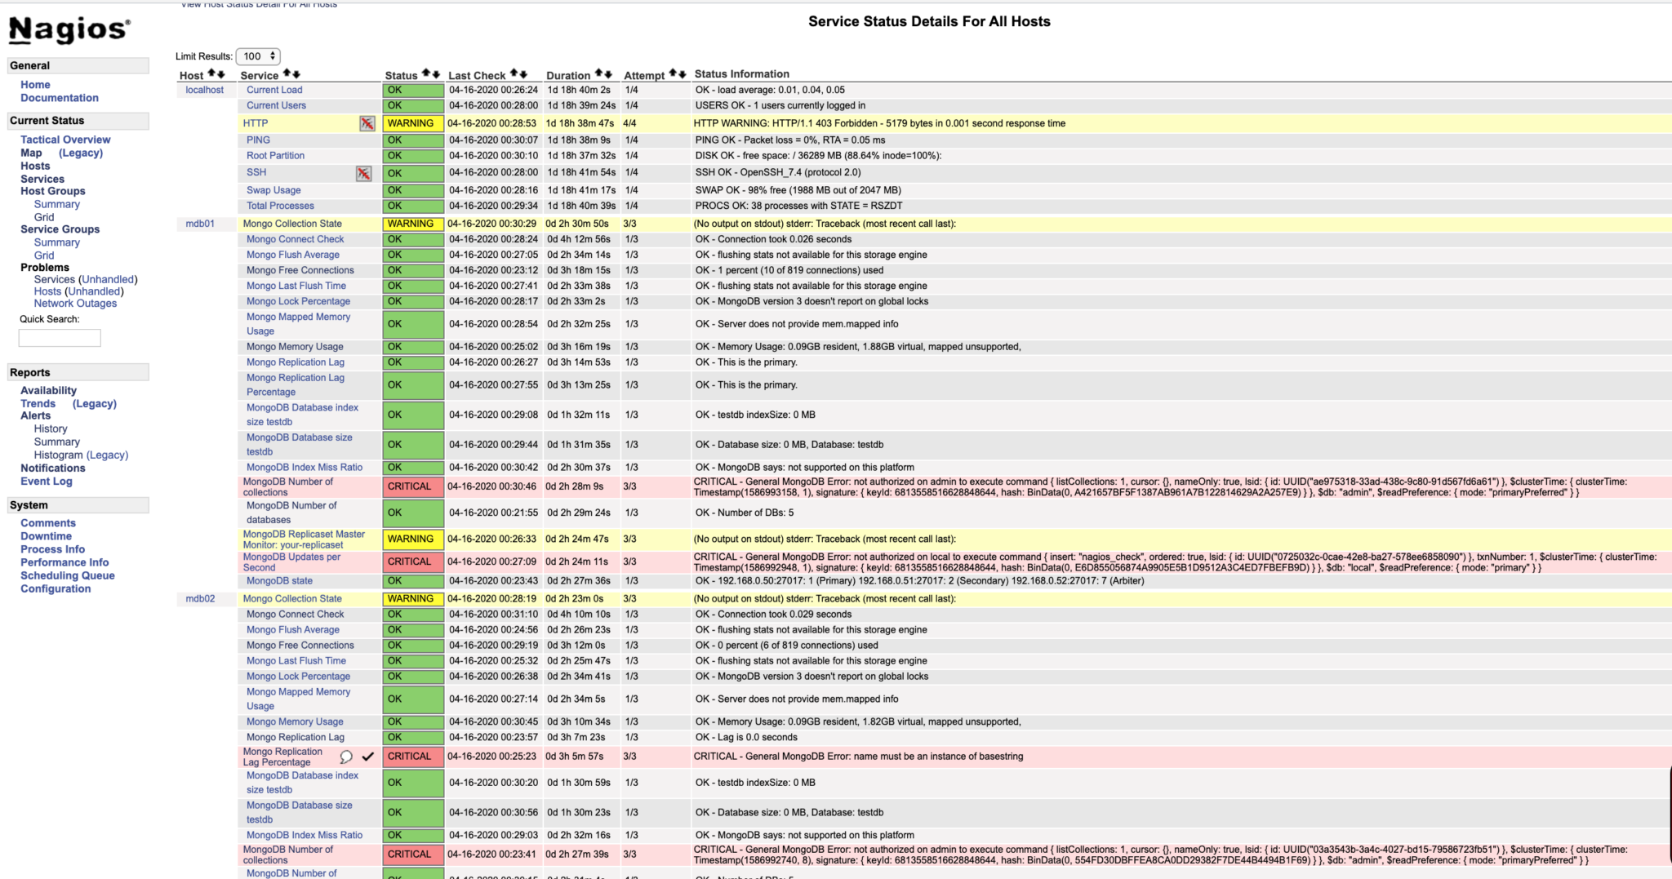Go to Host Groups in the sidebar

click(x=52, y=191)
